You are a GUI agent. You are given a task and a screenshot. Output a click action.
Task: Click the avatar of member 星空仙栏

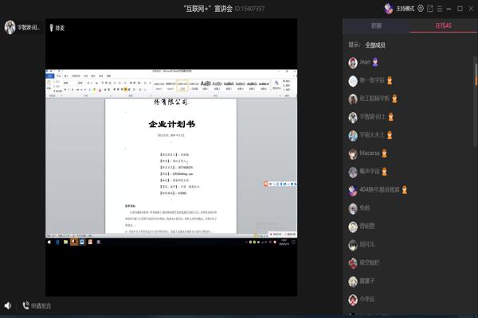353,262
